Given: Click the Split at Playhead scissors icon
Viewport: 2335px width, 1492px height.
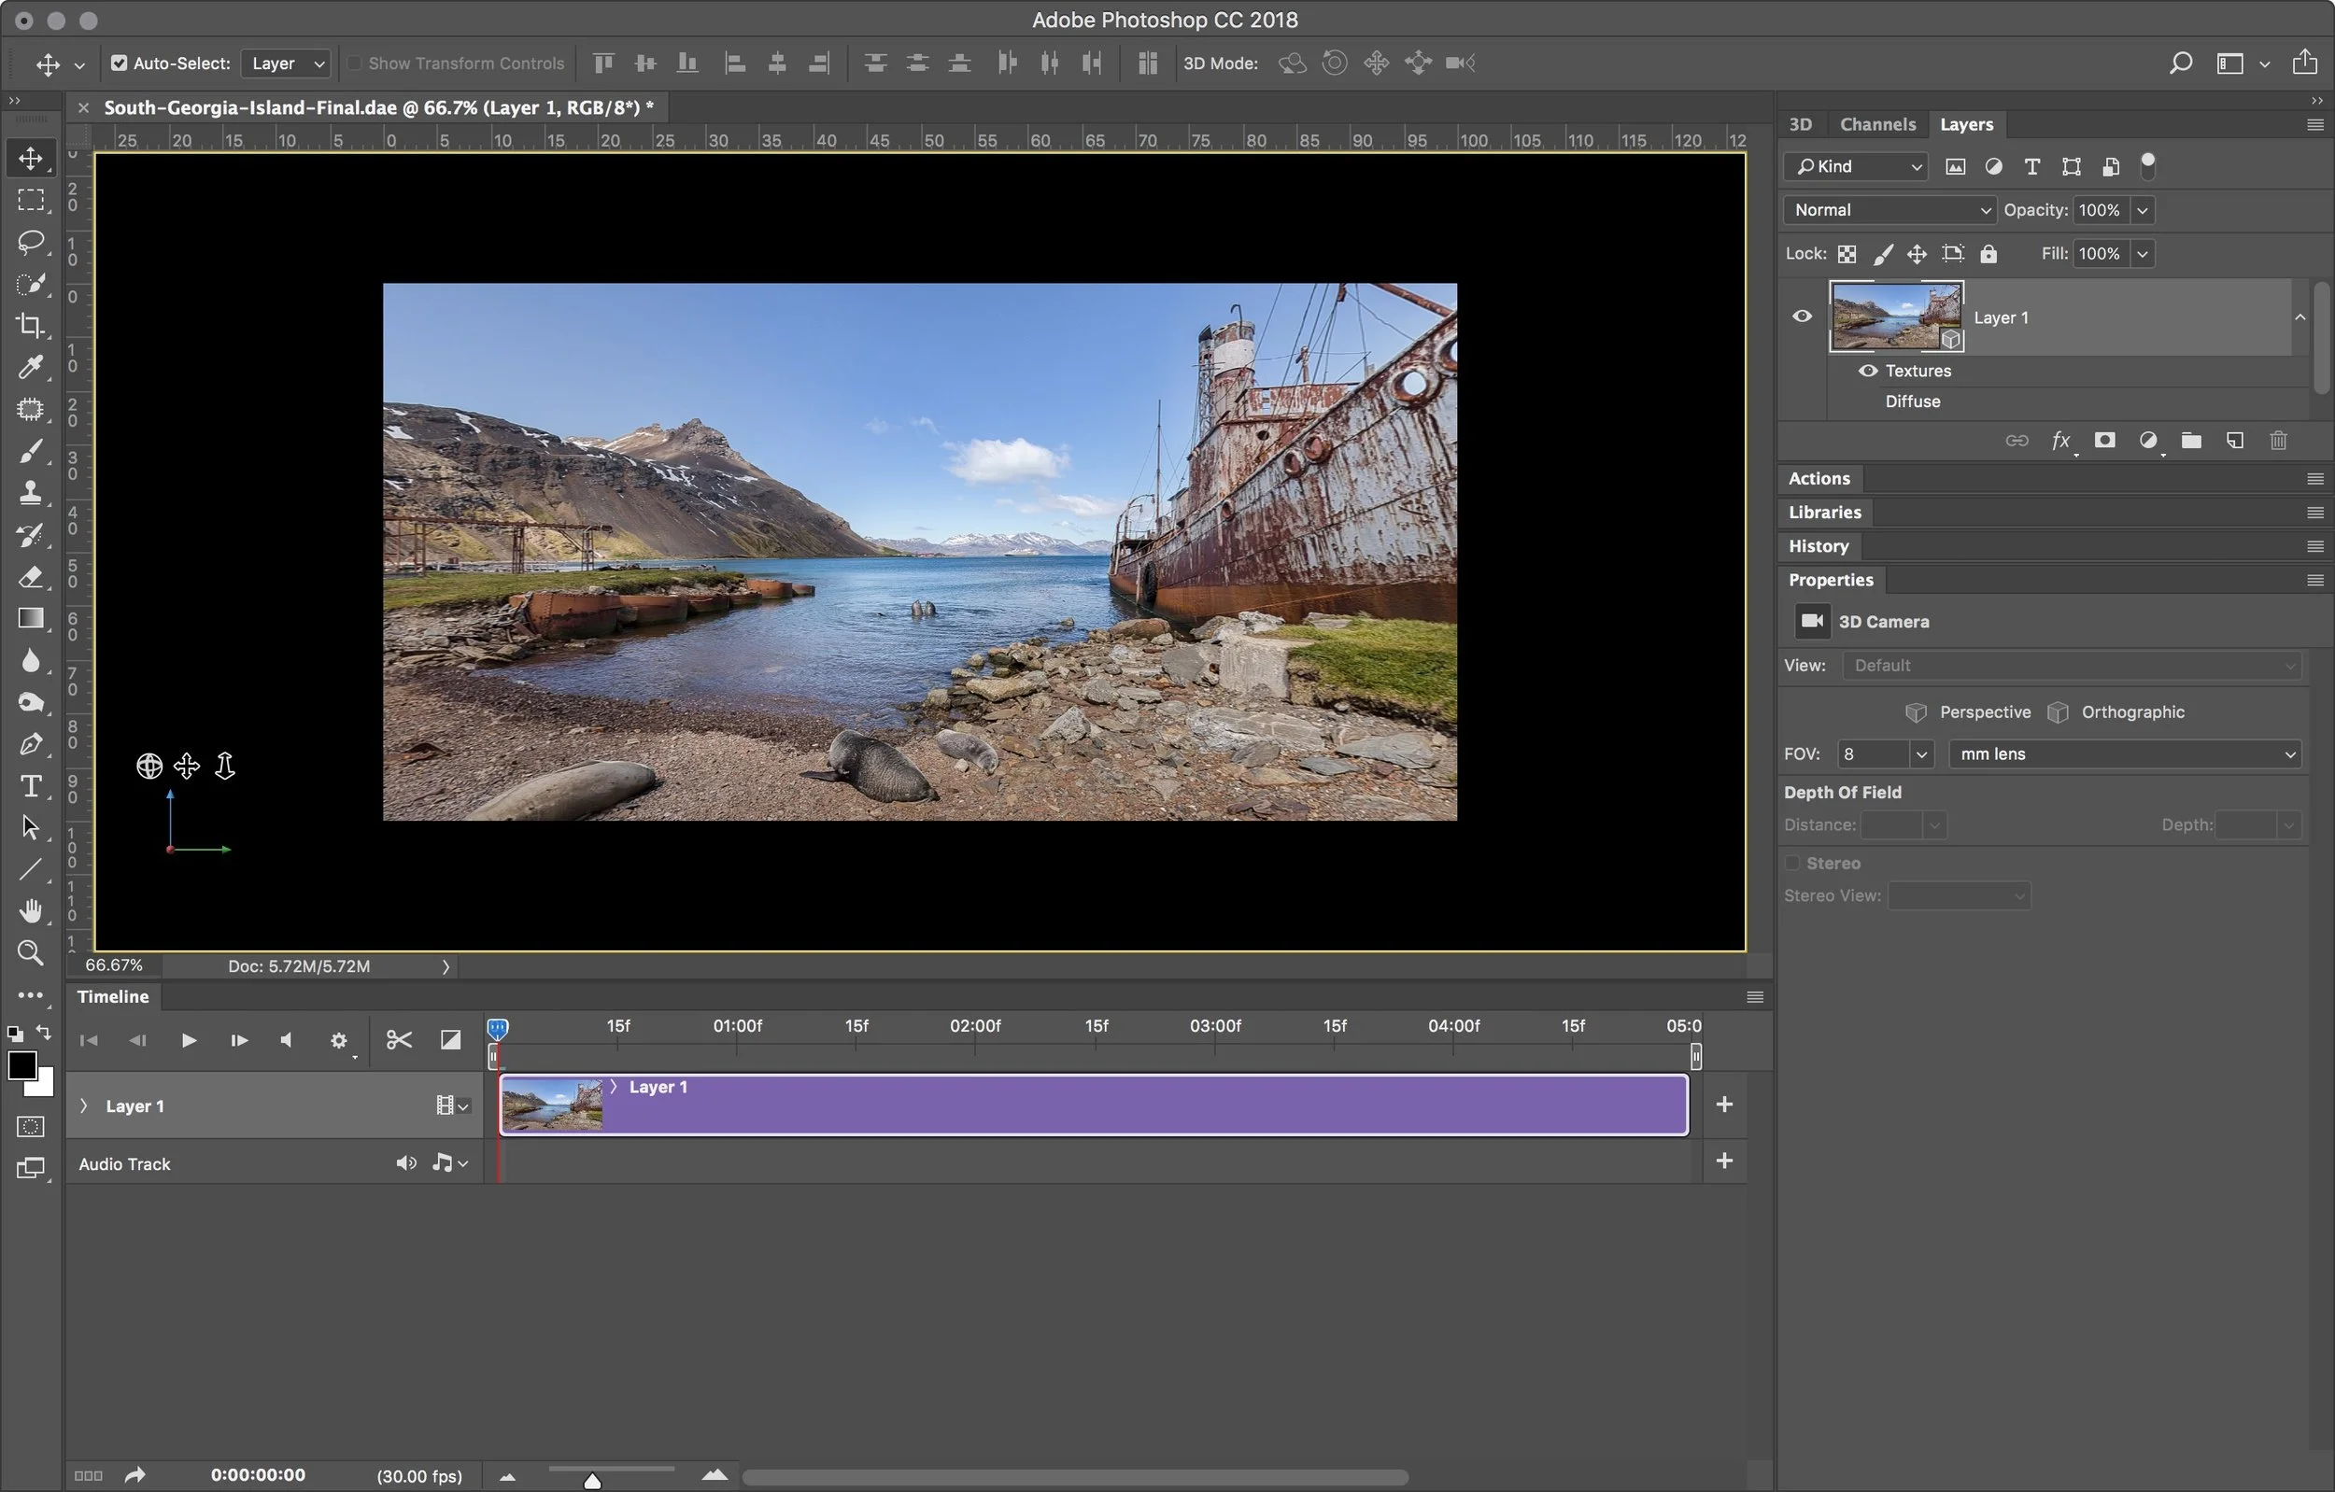Looking at the screenshot, I should pyautogui.click(x=399, y=1040).
